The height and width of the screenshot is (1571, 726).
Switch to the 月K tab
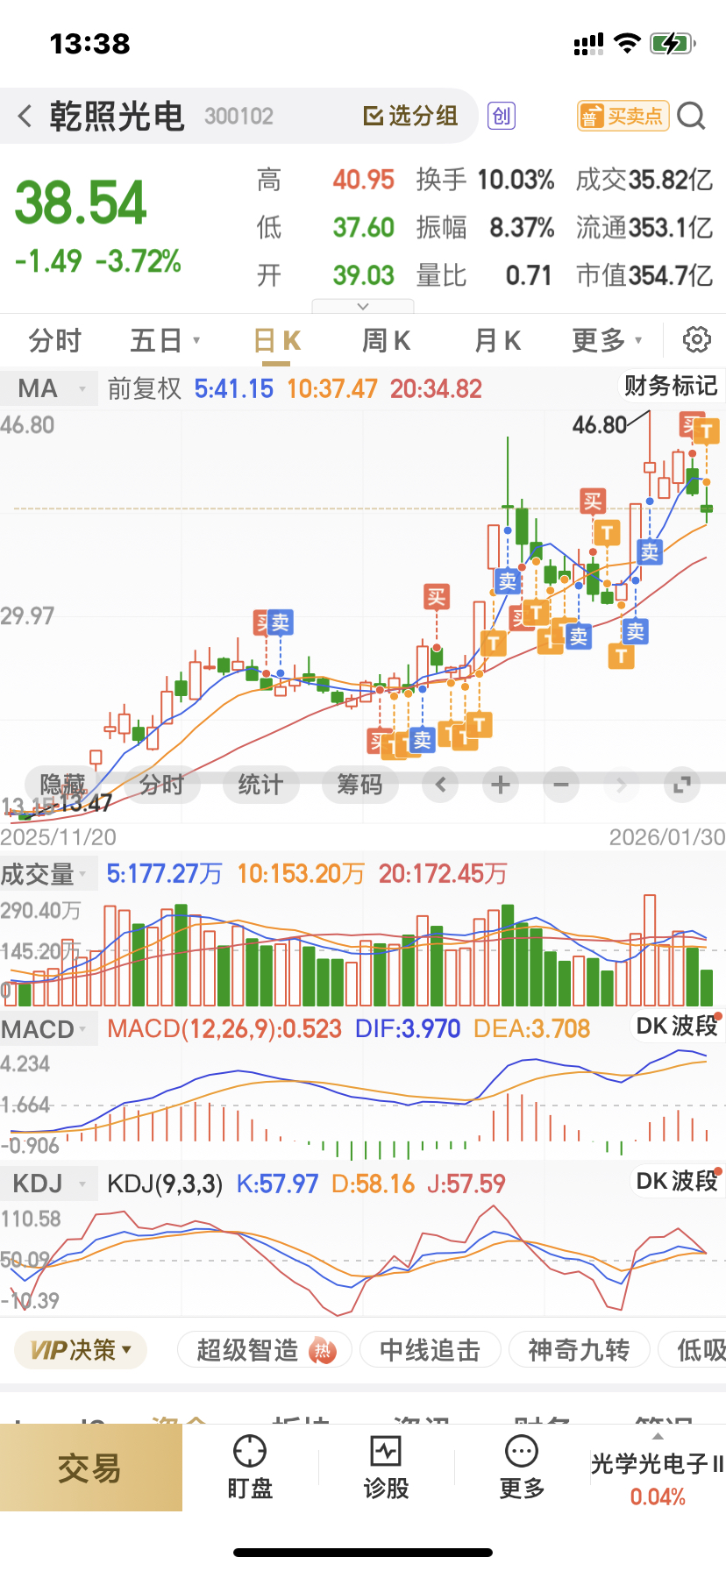[x=497, y=340]
